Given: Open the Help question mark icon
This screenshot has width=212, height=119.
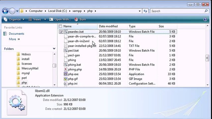Looking at the screenshot, I should [205, 20].
